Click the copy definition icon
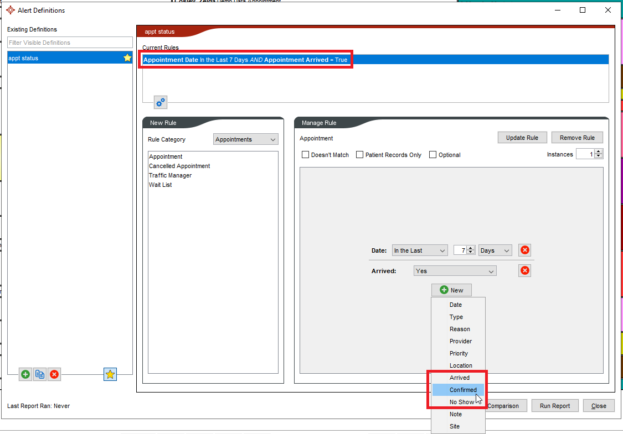The image size is (623, 434). pyautogui.click(x=40, y=374)
